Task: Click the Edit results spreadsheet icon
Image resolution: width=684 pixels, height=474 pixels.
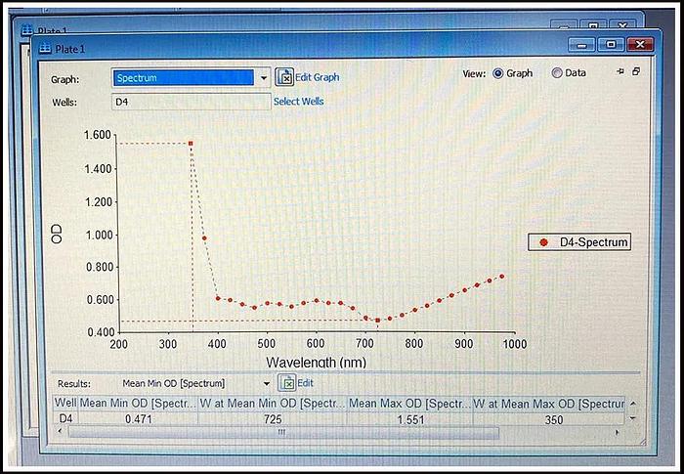Action: [x=287, y=383]
